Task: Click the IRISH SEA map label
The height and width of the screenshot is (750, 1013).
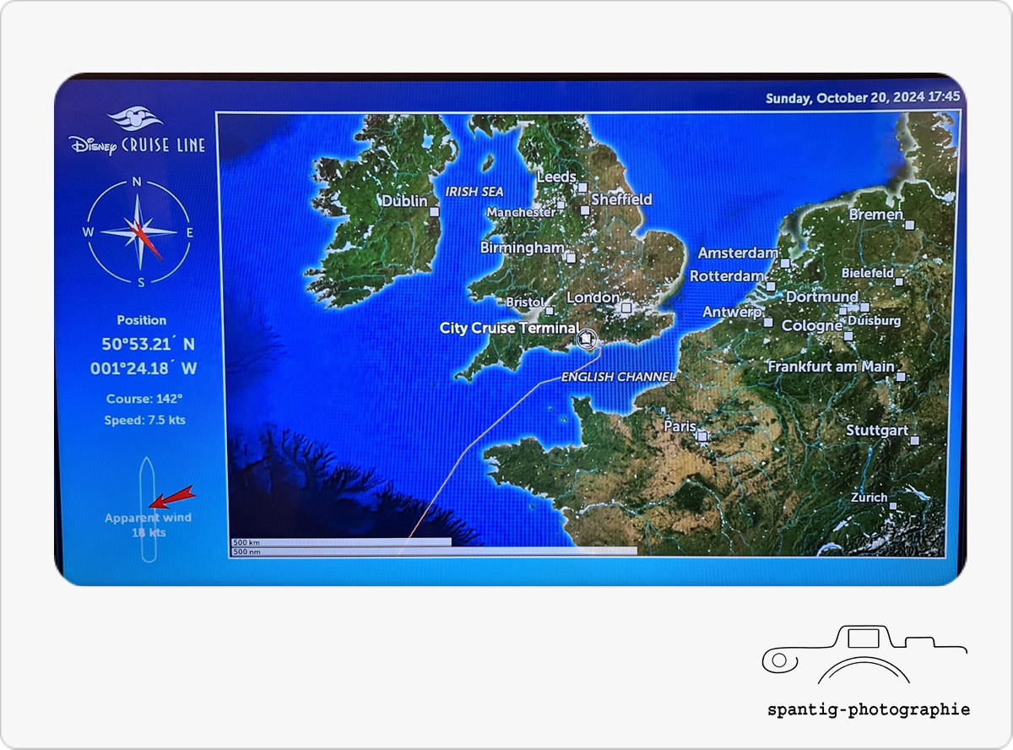Action: pos(474,192)
